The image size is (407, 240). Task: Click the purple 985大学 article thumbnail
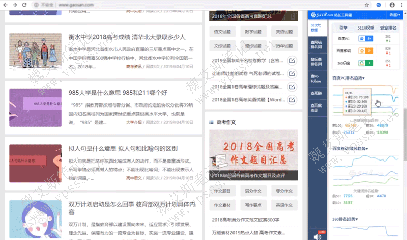coord(35,108)
